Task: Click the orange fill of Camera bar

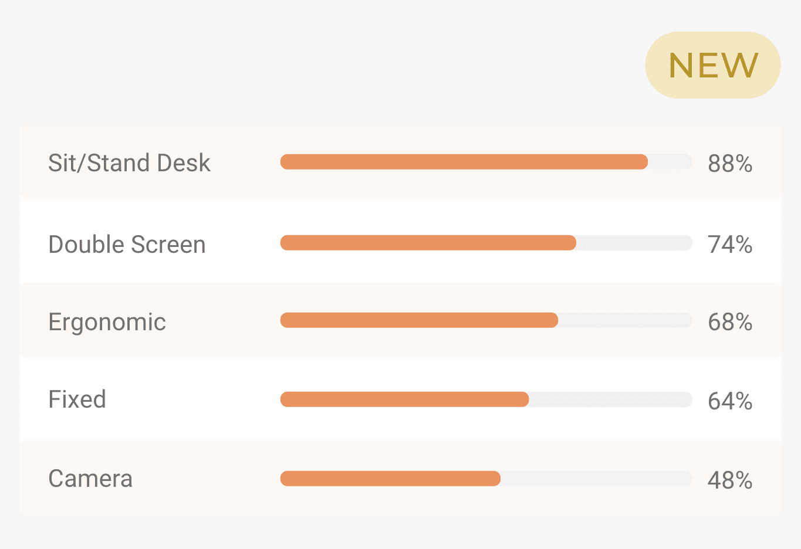Action: click(390, 479)
